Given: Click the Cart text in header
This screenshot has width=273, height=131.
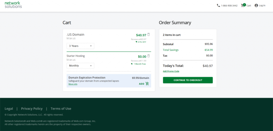Looking at the screenshot, I should coord(249,6).
